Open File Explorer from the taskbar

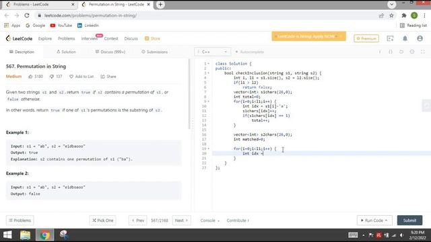pos(25,235)
